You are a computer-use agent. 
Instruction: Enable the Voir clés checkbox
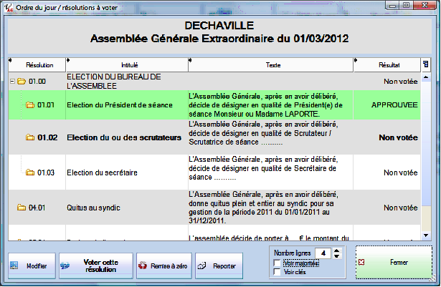click(x=277, y=272)
